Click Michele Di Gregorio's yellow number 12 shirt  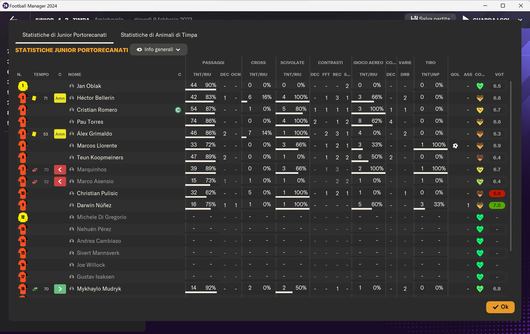tap(23, 218)
